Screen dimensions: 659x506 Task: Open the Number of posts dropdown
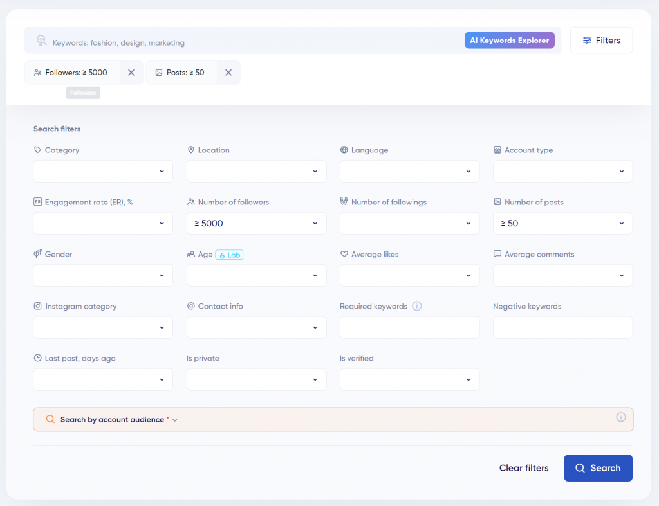point(562,223)
